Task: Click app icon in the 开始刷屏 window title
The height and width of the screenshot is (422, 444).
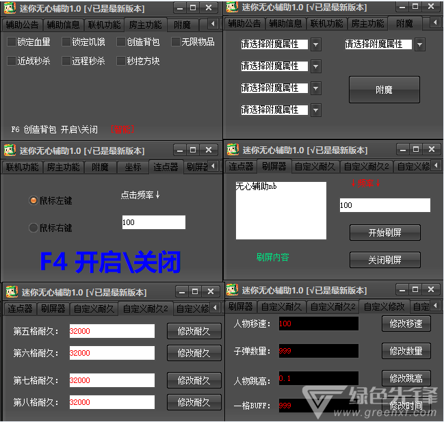Action: pos(233,149)
